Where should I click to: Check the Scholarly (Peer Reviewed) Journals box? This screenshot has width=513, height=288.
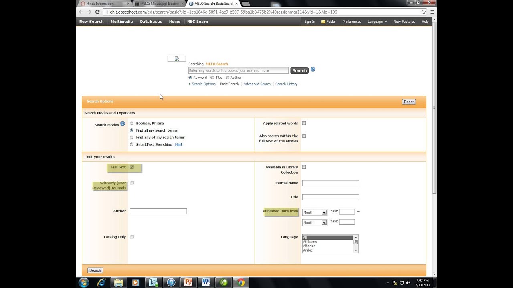[x=131, y=183]
